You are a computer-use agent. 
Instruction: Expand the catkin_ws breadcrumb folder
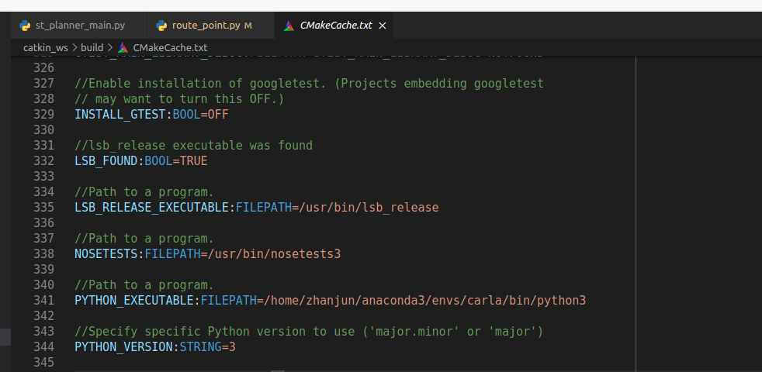coord(45,47)
